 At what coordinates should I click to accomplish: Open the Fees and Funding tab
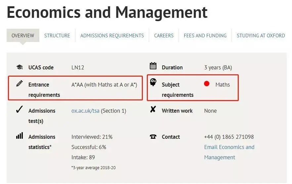tap(205, 36)
